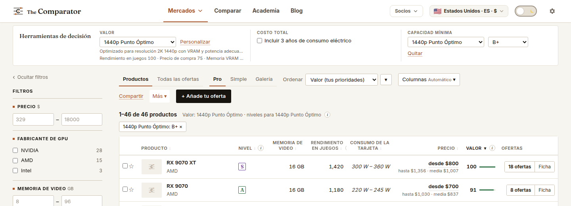Open Academia section
The image size is (571, 206).
[266, 11]
